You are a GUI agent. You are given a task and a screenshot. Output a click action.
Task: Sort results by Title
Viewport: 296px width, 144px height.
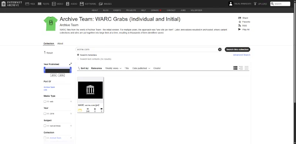[127, 68]
